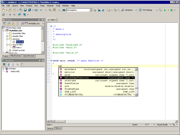Click the editor horizontal scrollbar thumb
Image resolution: width=180 pixels, height=135 pixels.
60,121
